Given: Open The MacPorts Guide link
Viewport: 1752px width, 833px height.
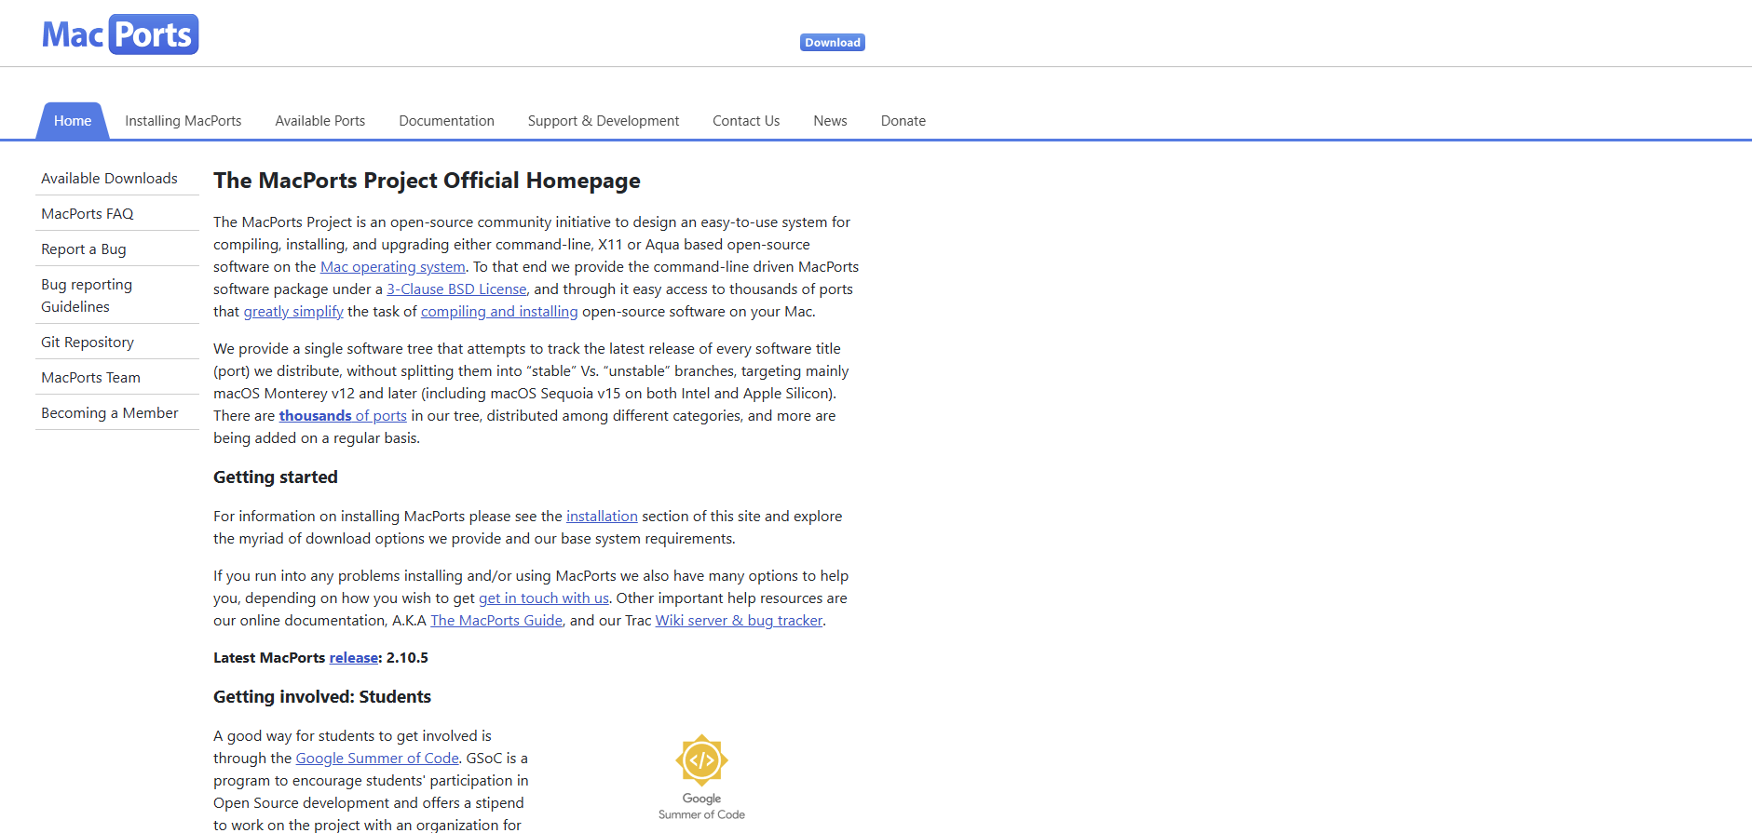Looking at the screenshot, I should click(x=496, y=621).
